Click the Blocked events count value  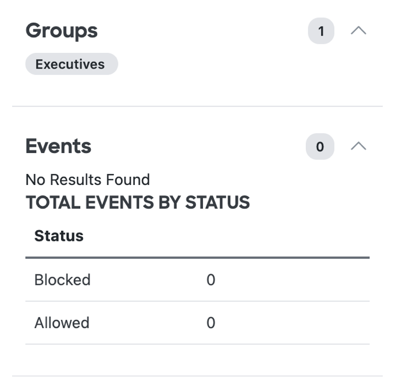(210, 280)
